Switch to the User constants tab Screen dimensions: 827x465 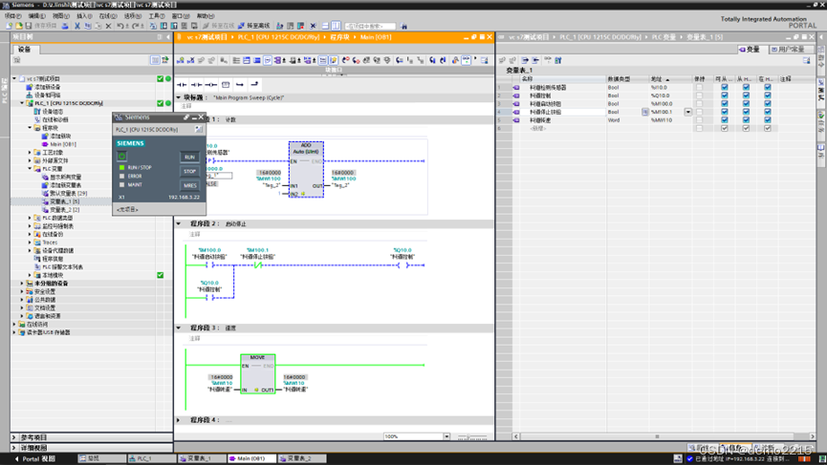(x=788, y=49)
